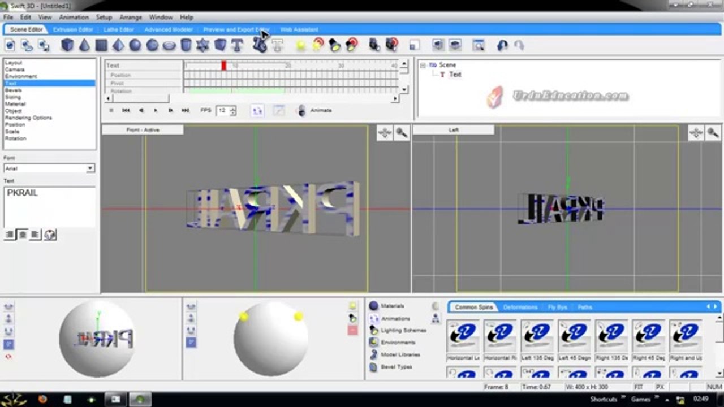Set center text alignment

click(x=23, y=235)
